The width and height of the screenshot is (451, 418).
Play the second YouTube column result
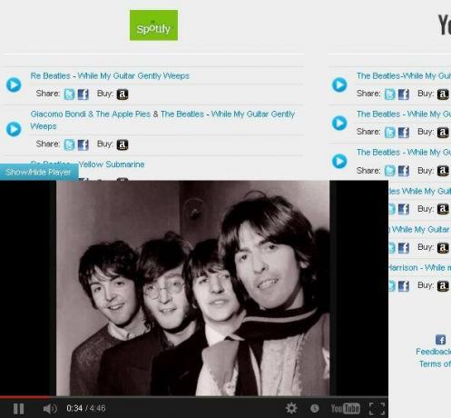click(x=339, y=123)
